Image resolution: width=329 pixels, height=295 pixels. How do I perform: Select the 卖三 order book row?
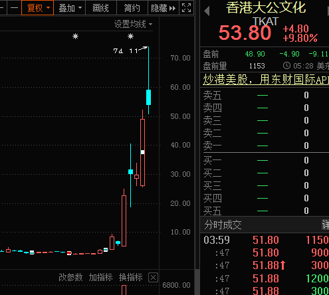[265, 121]
